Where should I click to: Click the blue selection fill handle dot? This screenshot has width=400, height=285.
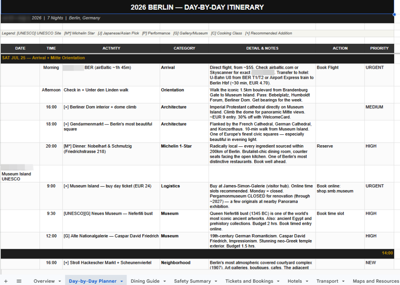pyautogui.click(x=394, y=14)
